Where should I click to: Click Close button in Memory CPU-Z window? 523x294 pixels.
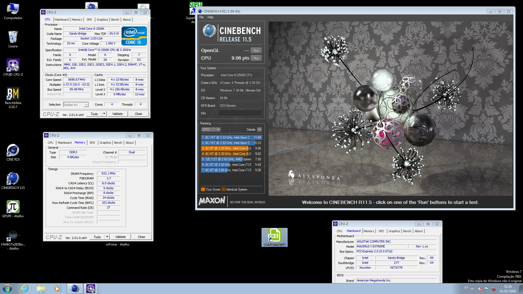pyautogui.click(x=141, y=237)
